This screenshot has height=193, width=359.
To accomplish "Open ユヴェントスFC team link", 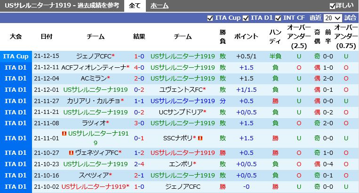I will (x=181, y=90).
